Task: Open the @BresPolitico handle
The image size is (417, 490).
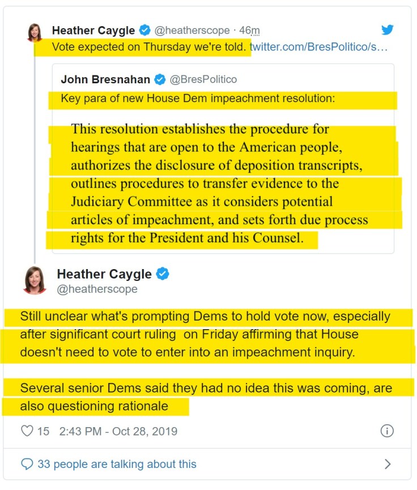Action: click(x=203, y=79)
